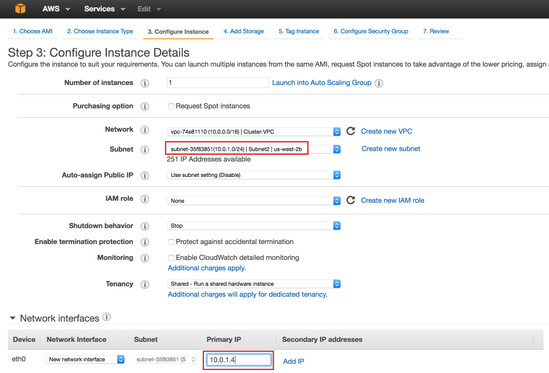Click Launch into Auto Scaling Group link

[x=322, y=83]
